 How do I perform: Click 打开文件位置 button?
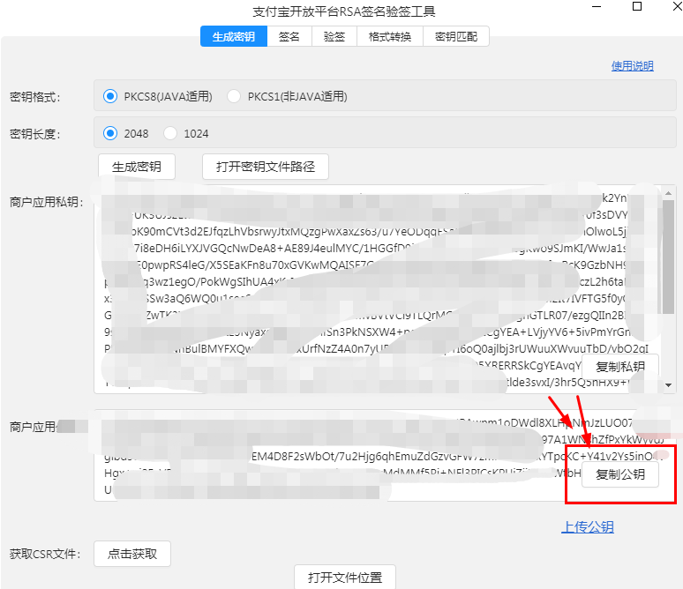click(x=345, y=578)
